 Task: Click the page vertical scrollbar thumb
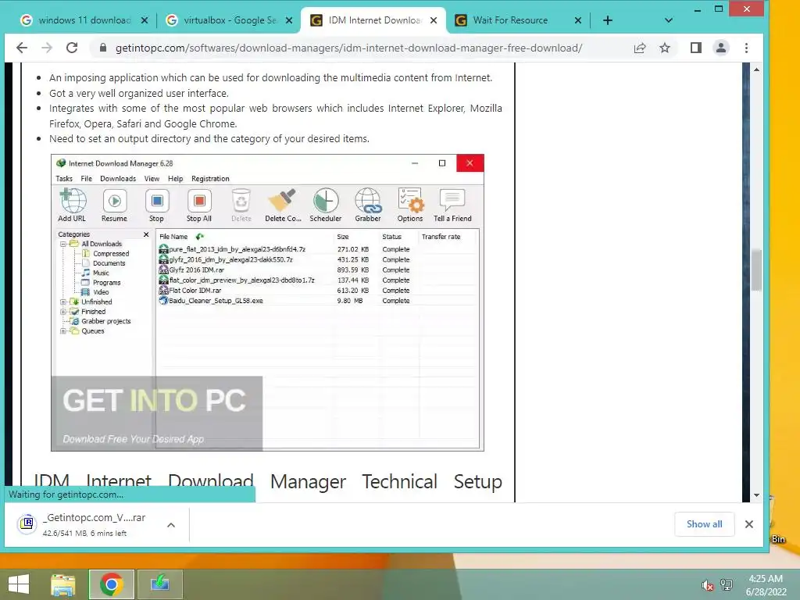756,270
